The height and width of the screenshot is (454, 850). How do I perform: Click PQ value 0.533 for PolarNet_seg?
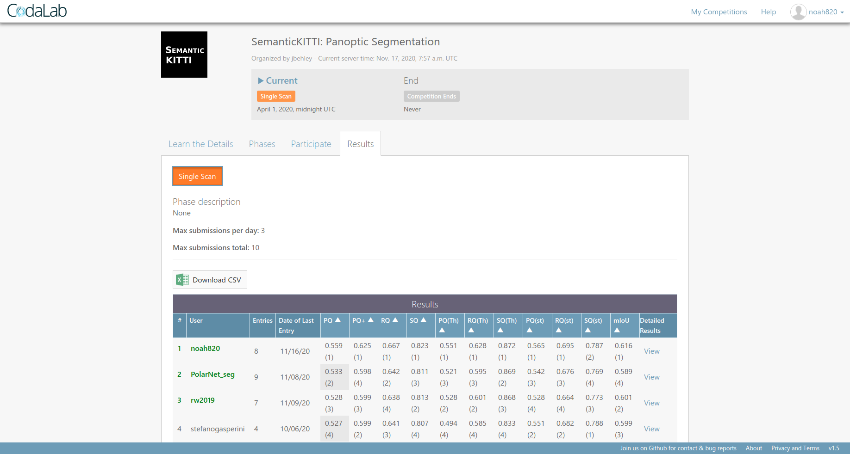[334, 371]
